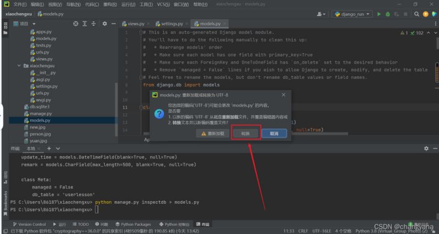Screen dimensions: 439x234
Task: Add new terminal session with plus icon
Action: (x=49, y=149)
